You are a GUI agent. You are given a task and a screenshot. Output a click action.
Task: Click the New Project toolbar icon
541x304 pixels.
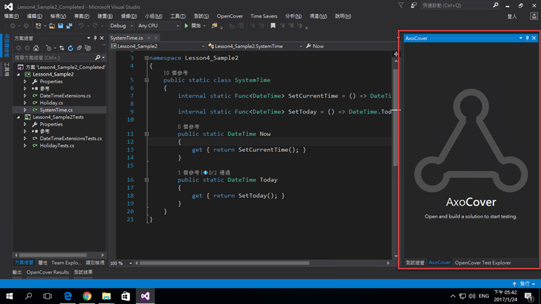(x=39, y=26)
